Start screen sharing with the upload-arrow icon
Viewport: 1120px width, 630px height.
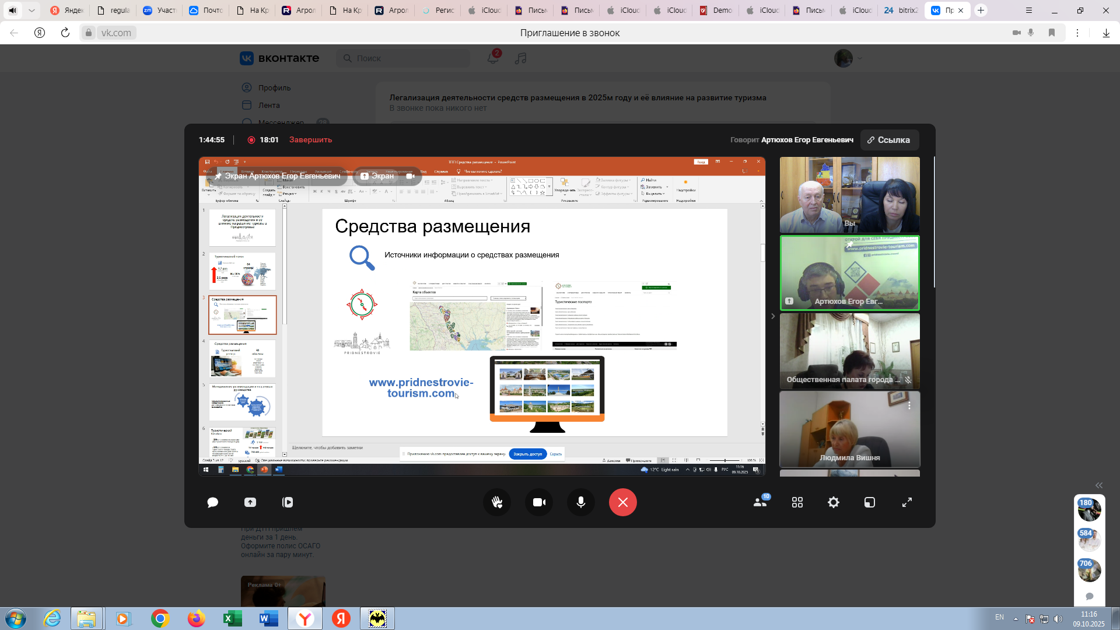pyautogui.click(x=250, y=502)
